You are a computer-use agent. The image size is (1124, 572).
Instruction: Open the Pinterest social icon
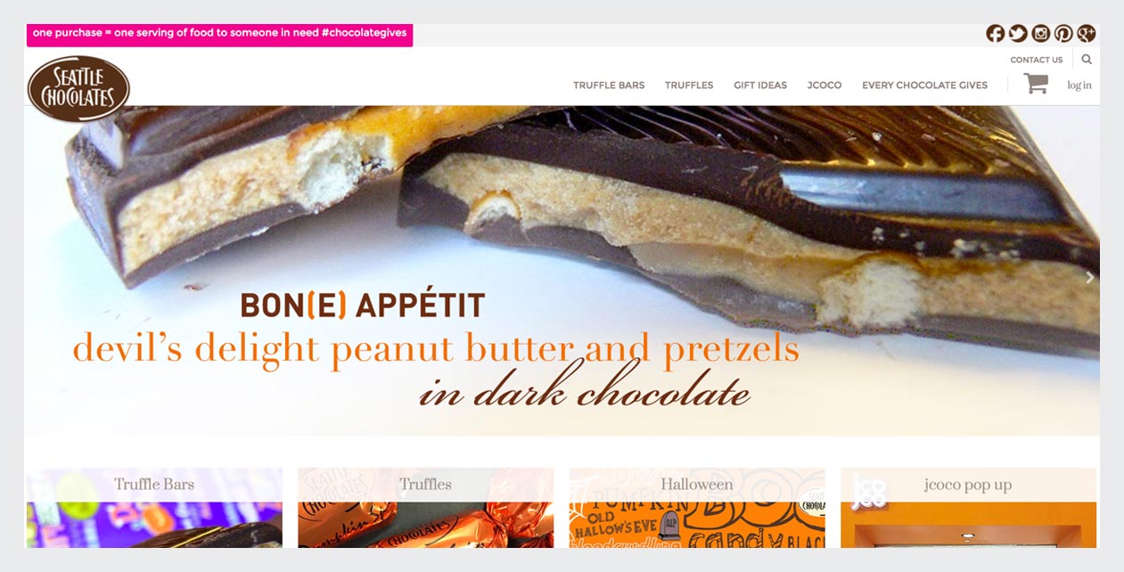click(1063, 34)
